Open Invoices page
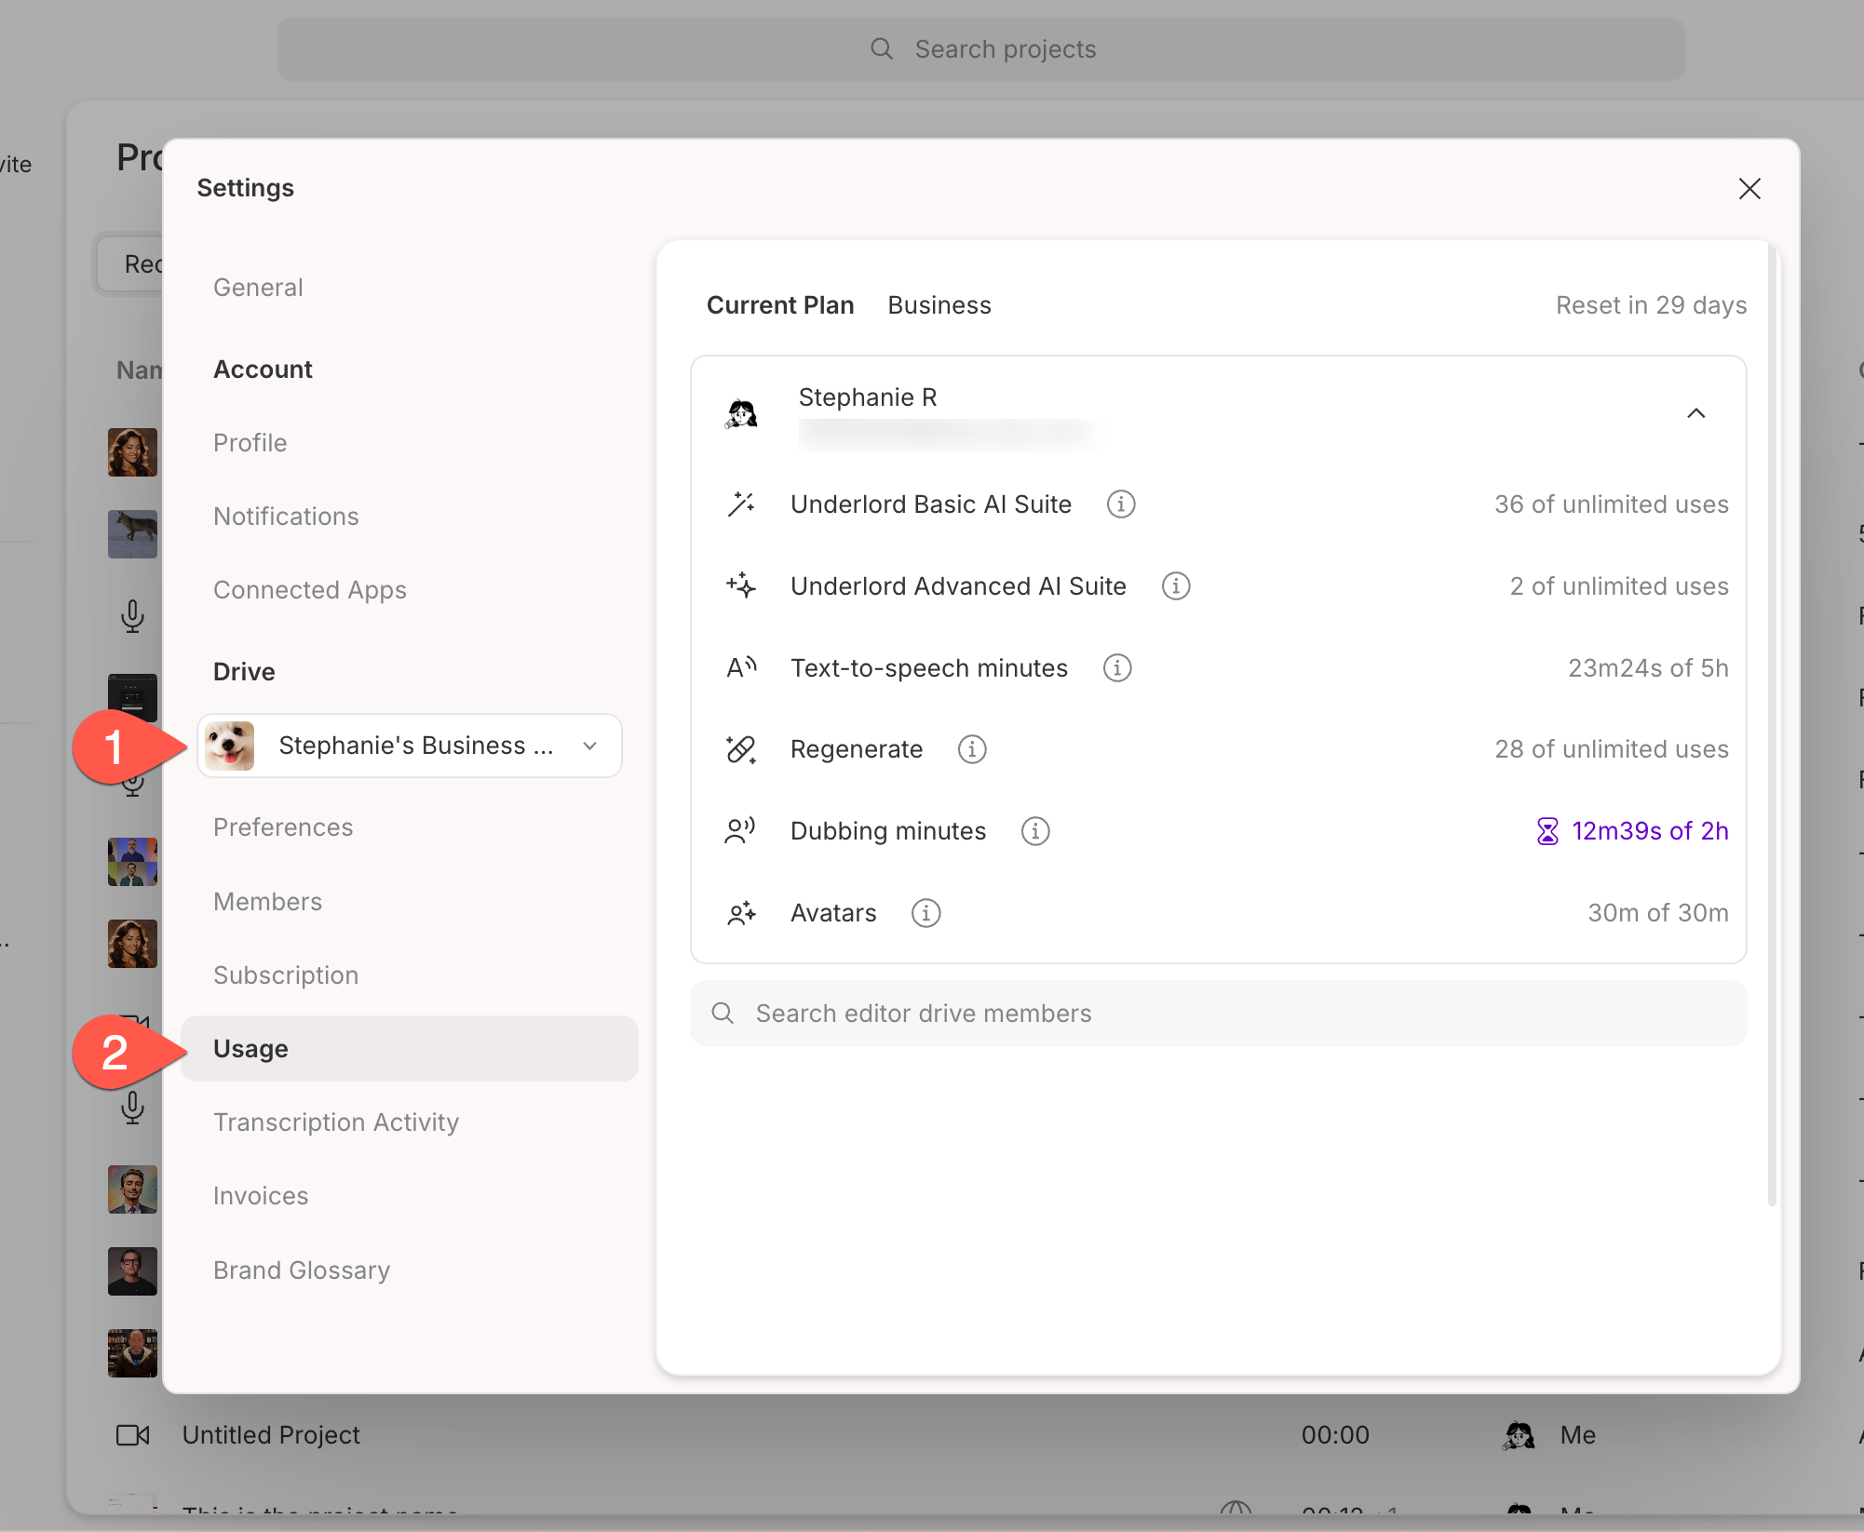Screen dimensions: 1864x1532 pyautogui.click(x=261, y=1196)
